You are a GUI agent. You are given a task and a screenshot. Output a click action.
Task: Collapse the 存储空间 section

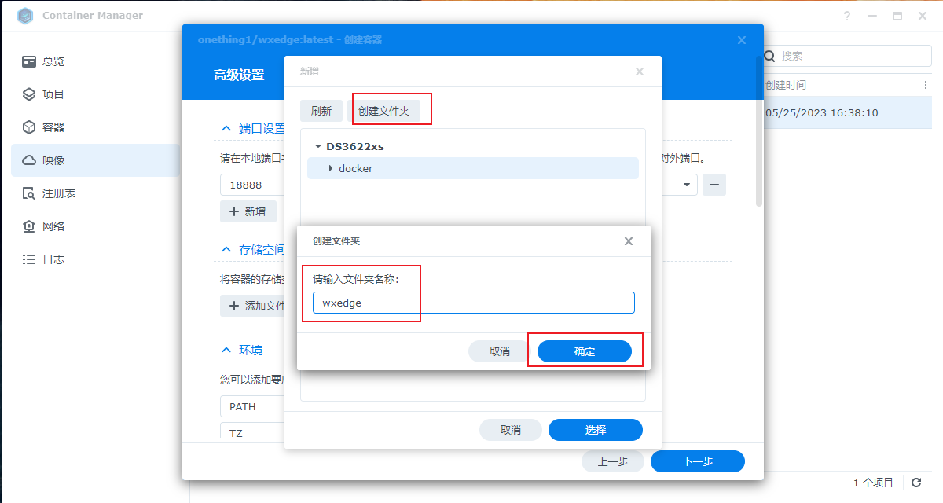226,249
